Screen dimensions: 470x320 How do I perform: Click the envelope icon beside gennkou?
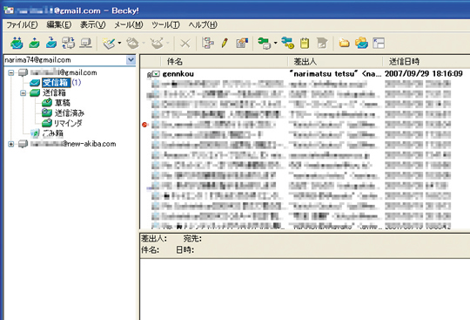point(156,73)
